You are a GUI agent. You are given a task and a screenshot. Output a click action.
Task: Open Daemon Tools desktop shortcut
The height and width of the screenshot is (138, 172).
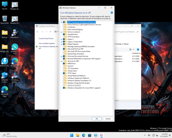tap(5, 62)
